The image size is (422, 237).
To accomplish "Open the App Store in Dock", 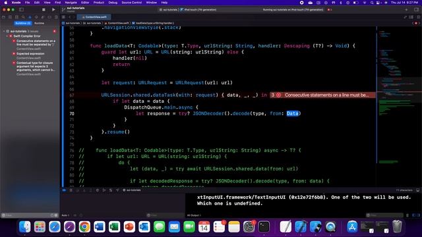I will (x=352, y=227).
